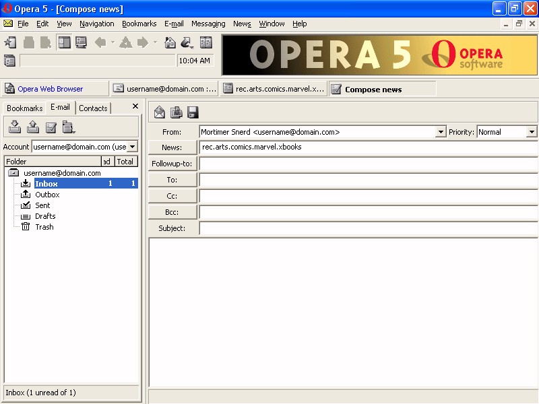
Task: Switch to username@domain.com window tab
Action: (x=164, y=89)
